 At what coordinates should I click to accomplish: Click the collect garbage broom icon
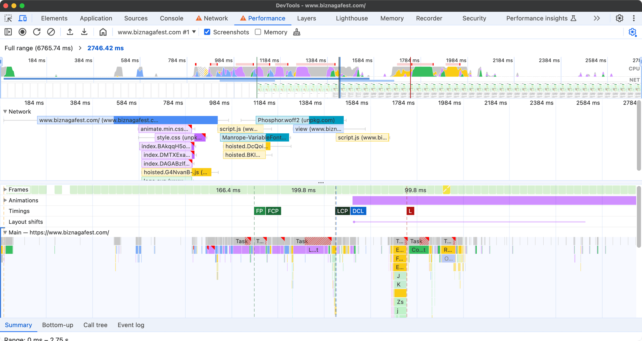point(297,32)
